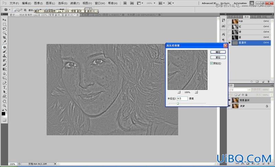Uncheck the 预览(P) preview checkbox
This screenshot has width=275, height=167.
[x=211, y=63]
